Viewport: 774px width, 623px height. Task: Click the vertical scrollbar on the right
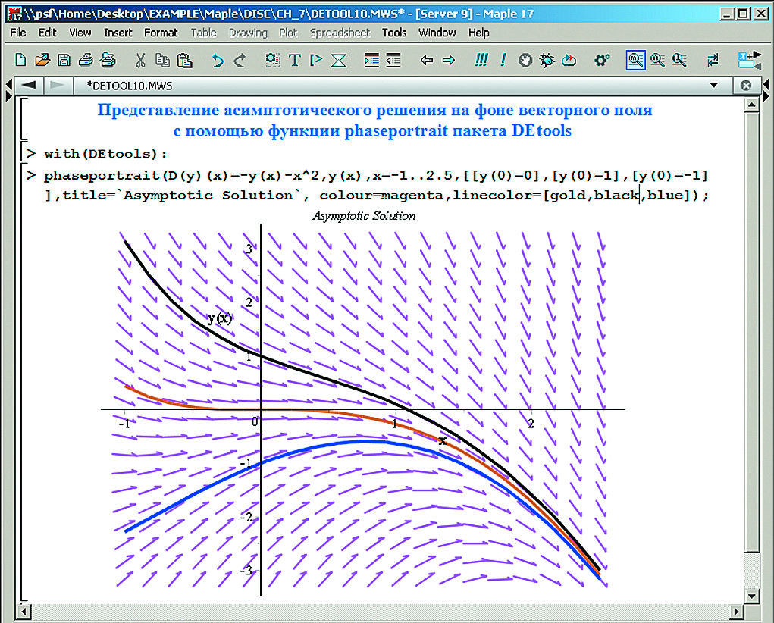coord(751,341)
